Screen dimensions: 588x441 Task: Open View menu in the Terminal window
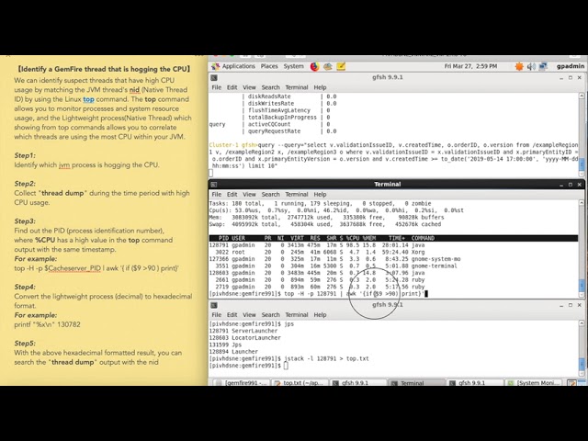coord(249,194)
